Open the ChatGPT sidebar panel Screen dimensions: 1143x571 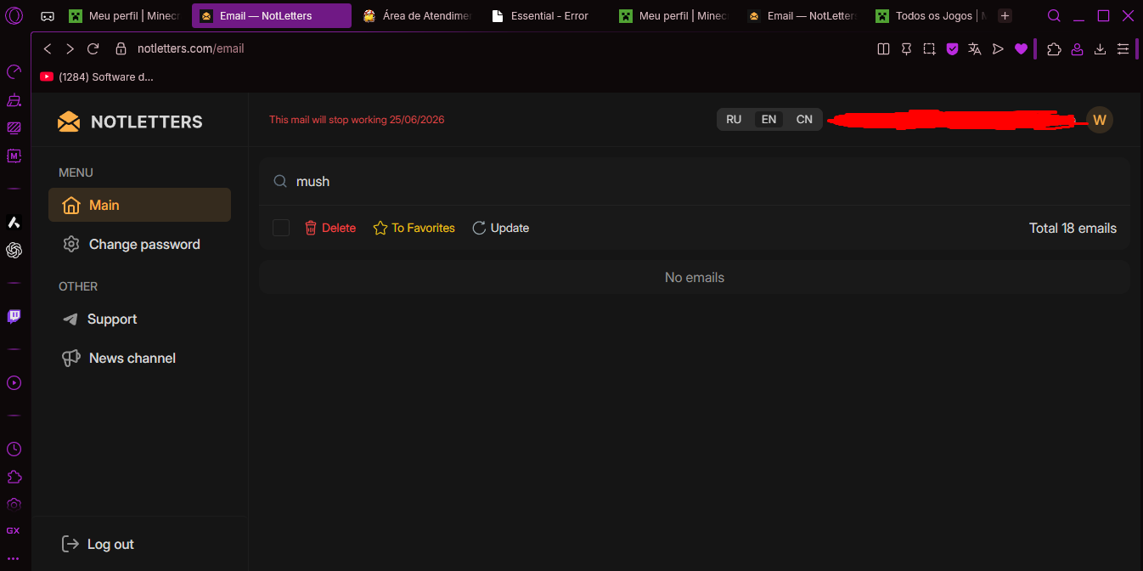14,250
